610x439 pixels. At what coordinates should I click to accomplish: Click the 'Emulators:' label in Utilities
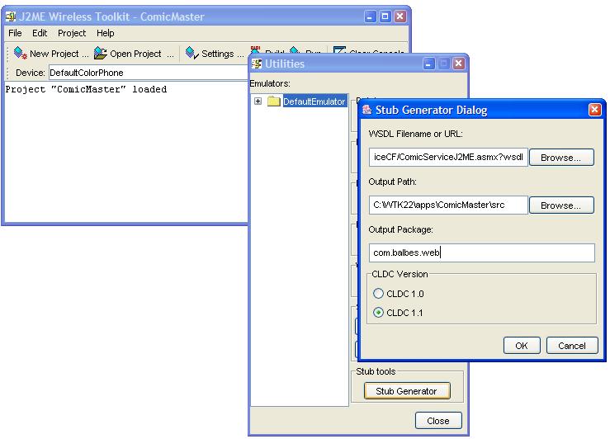tap(270, 83)
